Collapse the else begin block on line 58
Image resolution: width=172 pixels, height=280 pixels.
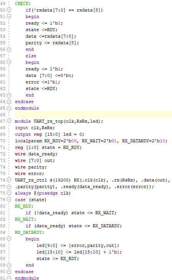tap(9, 62)
